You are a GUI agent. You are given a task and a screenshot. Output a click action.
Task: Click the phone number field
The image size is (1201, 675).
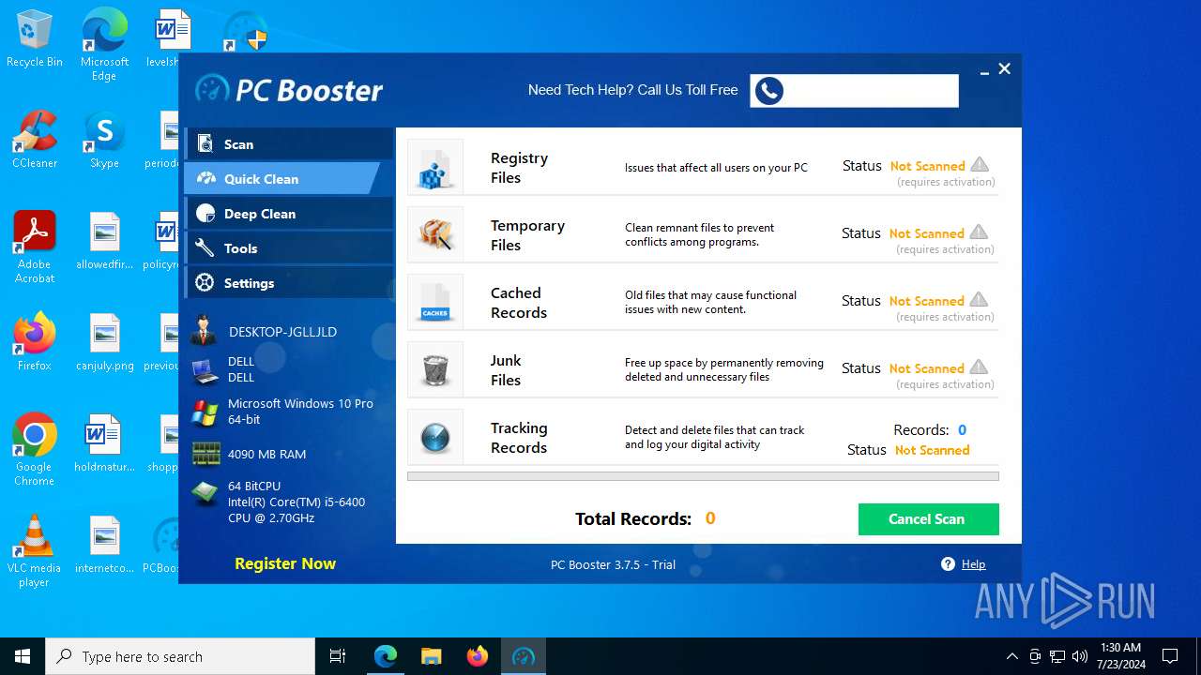[x=854, y=91]
